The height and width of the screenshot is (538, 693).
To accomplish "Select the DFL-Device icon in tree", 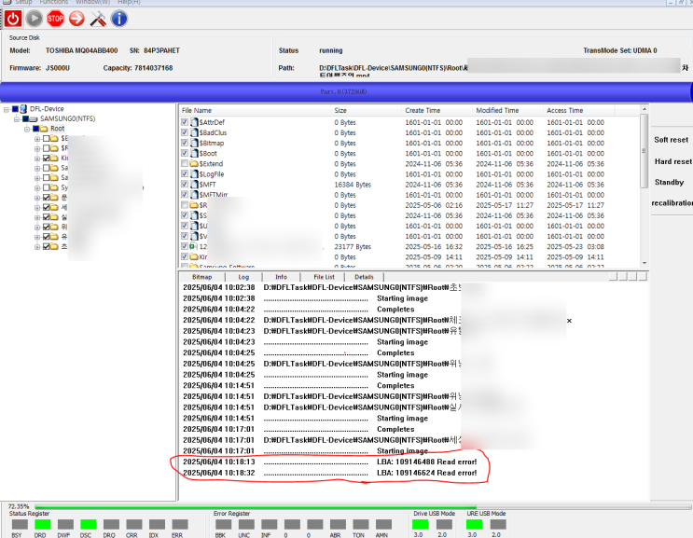I will click(x=23, y=109).
